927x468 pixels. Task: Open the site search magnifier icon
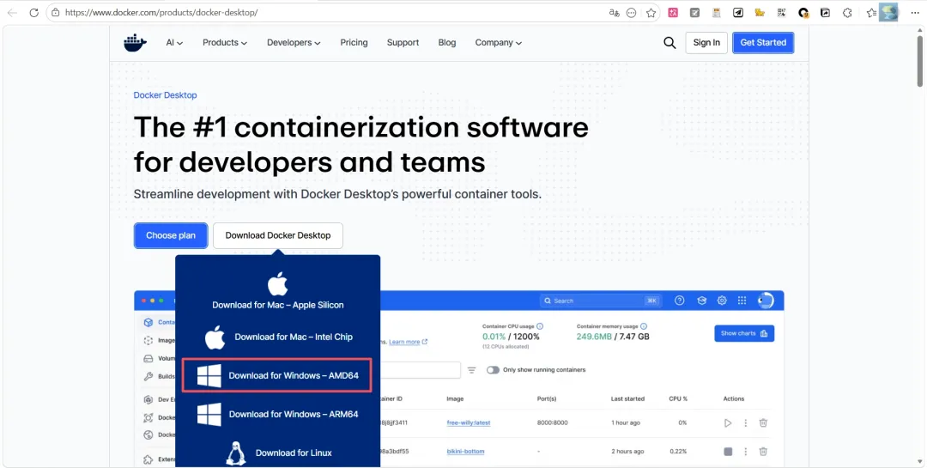[x=669, y=43]
